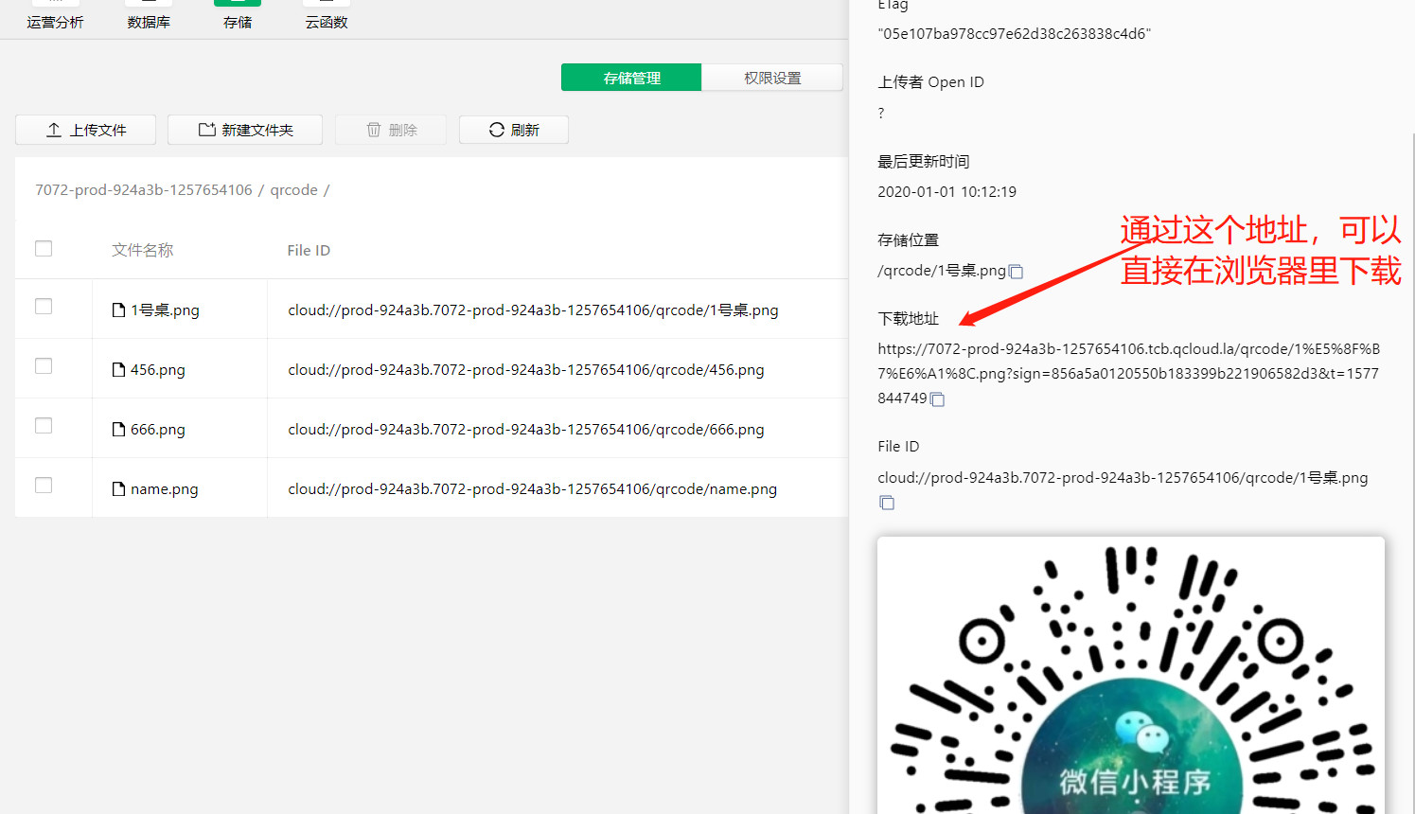Switch to the 存储管理 tab
This screenshot has width=1415, height=814.
[630, 77]
